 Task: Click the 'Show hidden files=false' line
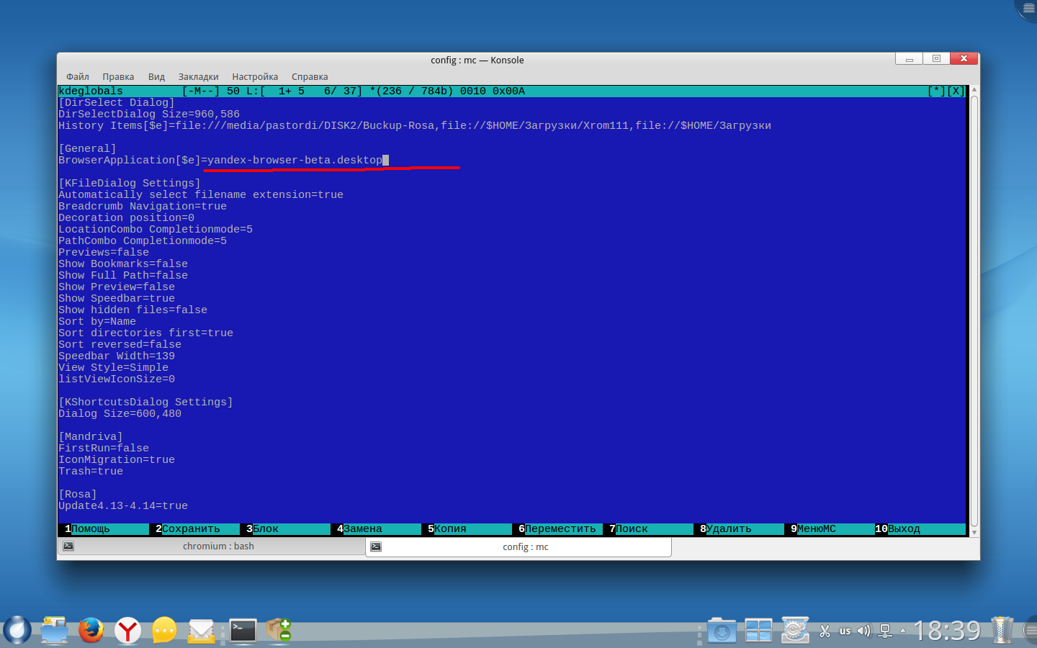click(133, 310)
